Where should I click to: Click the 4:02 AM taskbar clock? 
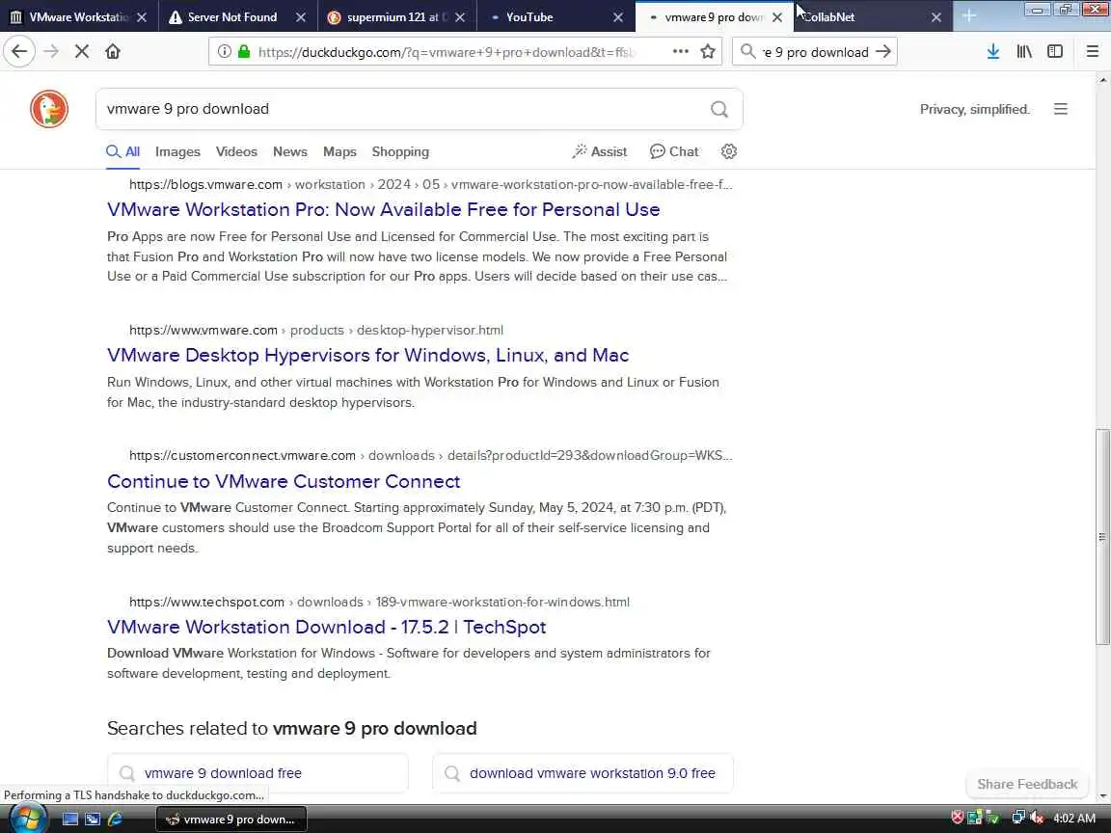click(x=1074, y=819)
